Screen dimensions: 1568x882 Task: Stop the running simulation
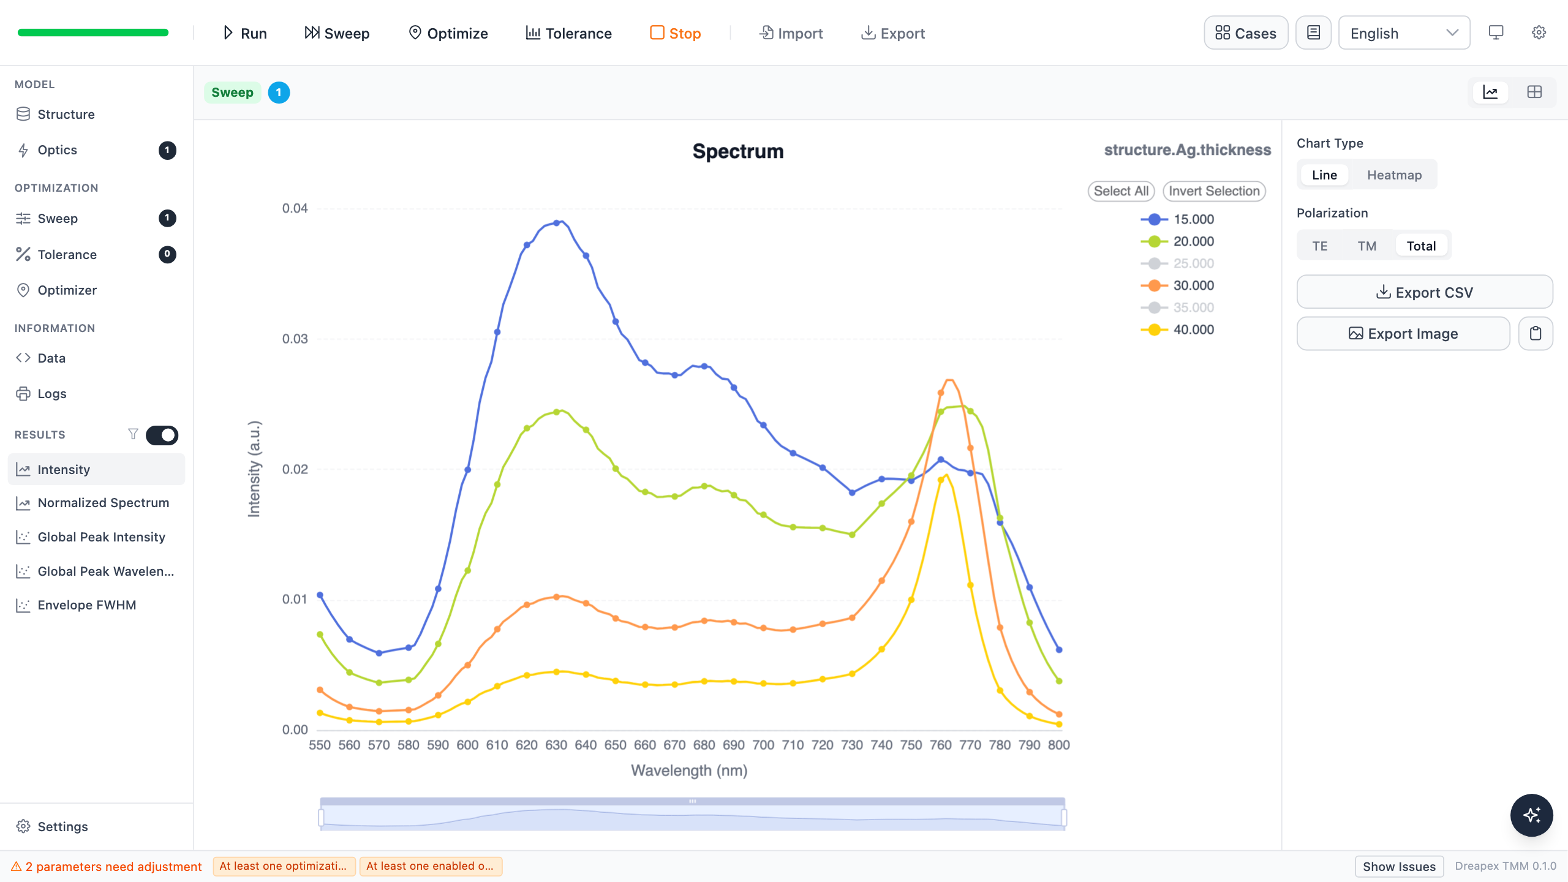tap(676, 33)
